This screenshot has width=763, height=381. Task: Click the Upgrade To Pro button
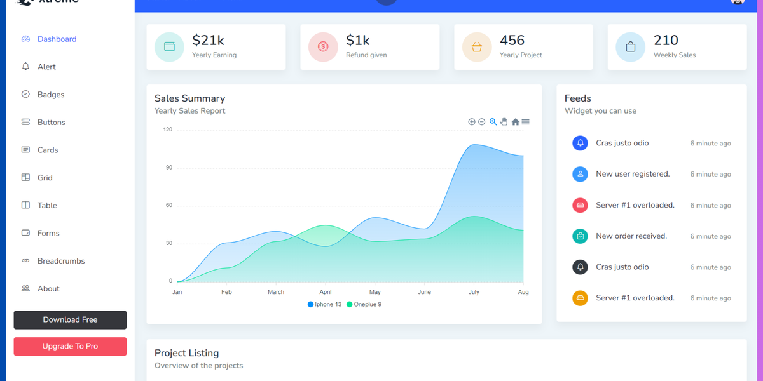coord(70,346)
